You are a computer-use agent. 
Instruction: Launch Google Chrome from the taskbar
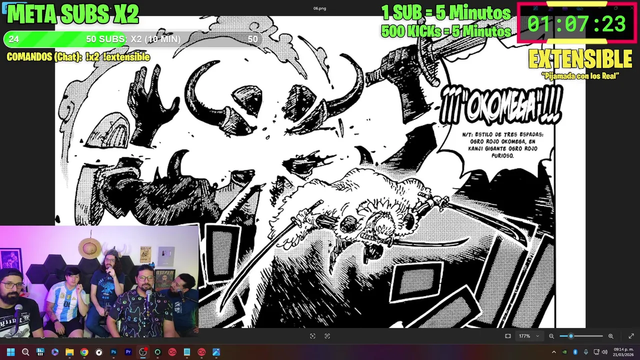click(x=84, y=352)
